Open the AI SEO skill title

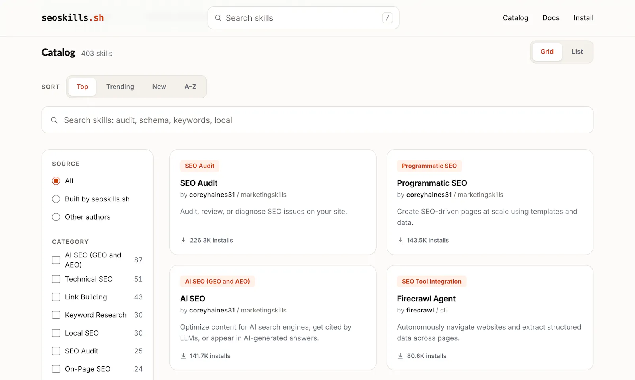pos(192,299)
